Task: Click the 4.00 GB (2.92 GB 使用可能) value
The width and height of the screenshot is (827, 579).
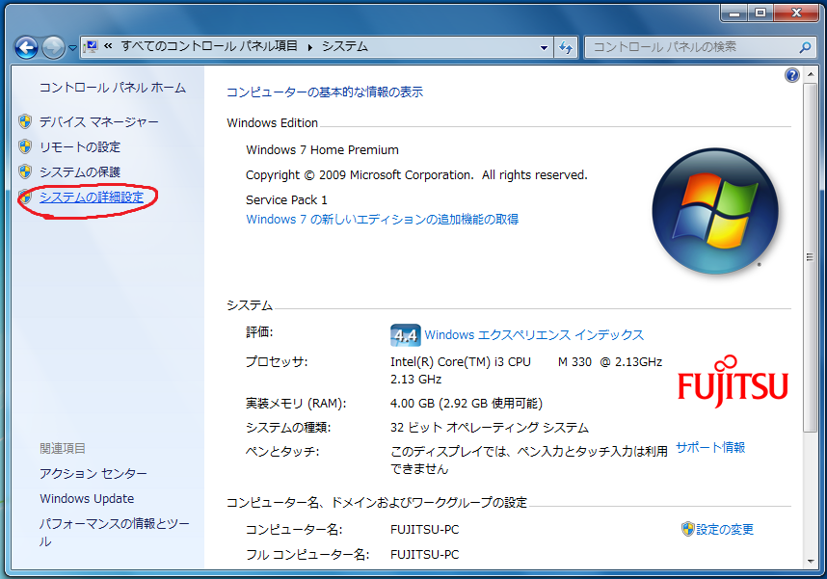Action: [467, 404]
